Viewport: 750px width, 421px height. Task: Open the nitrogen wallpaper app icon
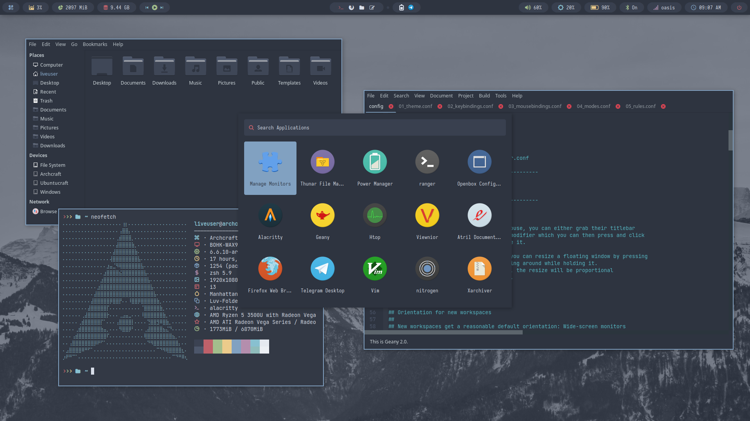pos(427,269)
